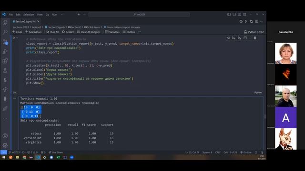This screenshot has width=305, height=171.
Task: Click Spaces: 8 indentation setting
Action: pyautogui.click(x=207, y=152)
